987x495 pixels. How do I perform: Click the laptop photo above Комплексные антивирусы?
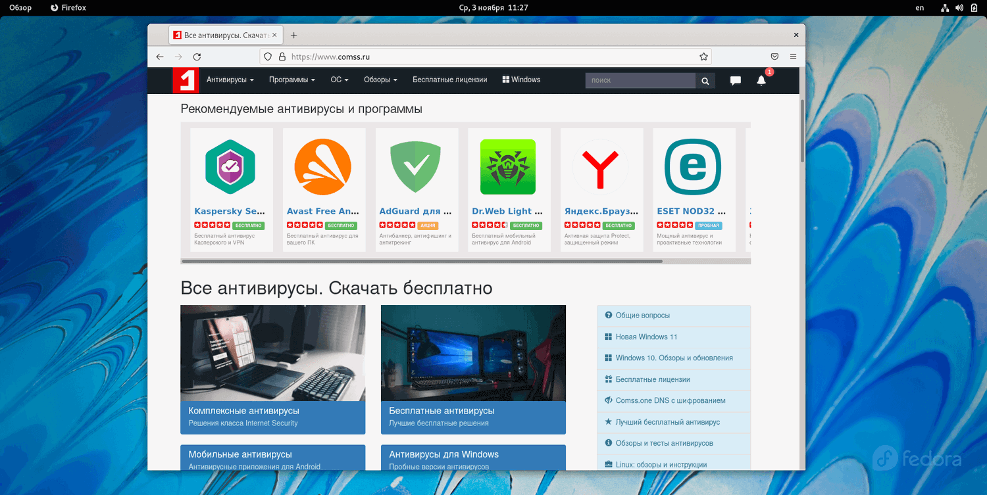point(272,353)
